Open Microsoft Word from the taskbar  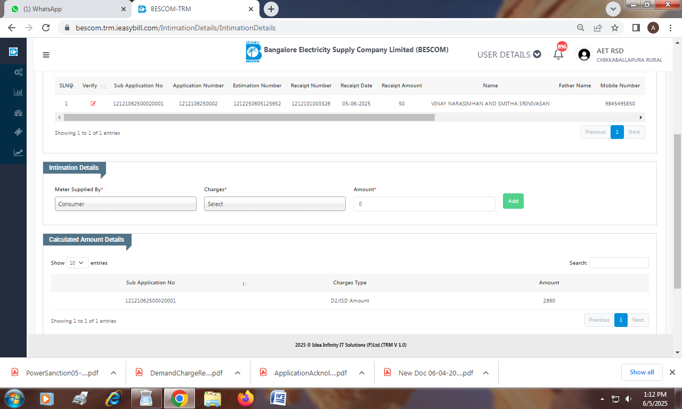point(279,398)
